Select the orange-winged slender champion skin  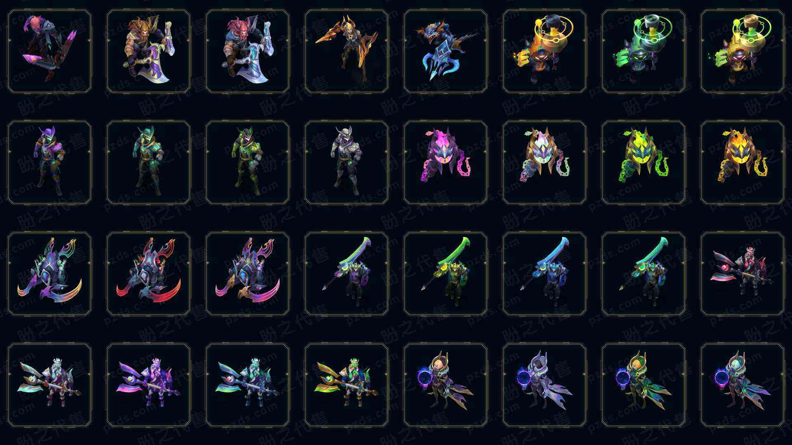point(346,52)
